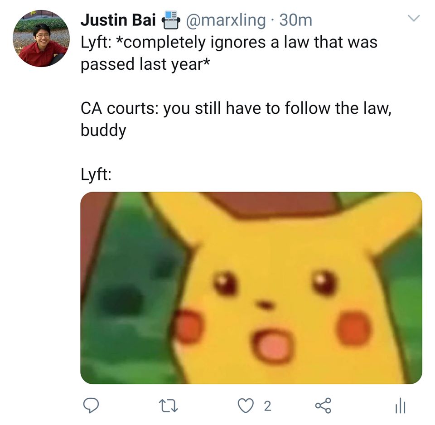Click the "passed last year*" text
Viewport: 435px width, 425px height.
coord(145,64)
